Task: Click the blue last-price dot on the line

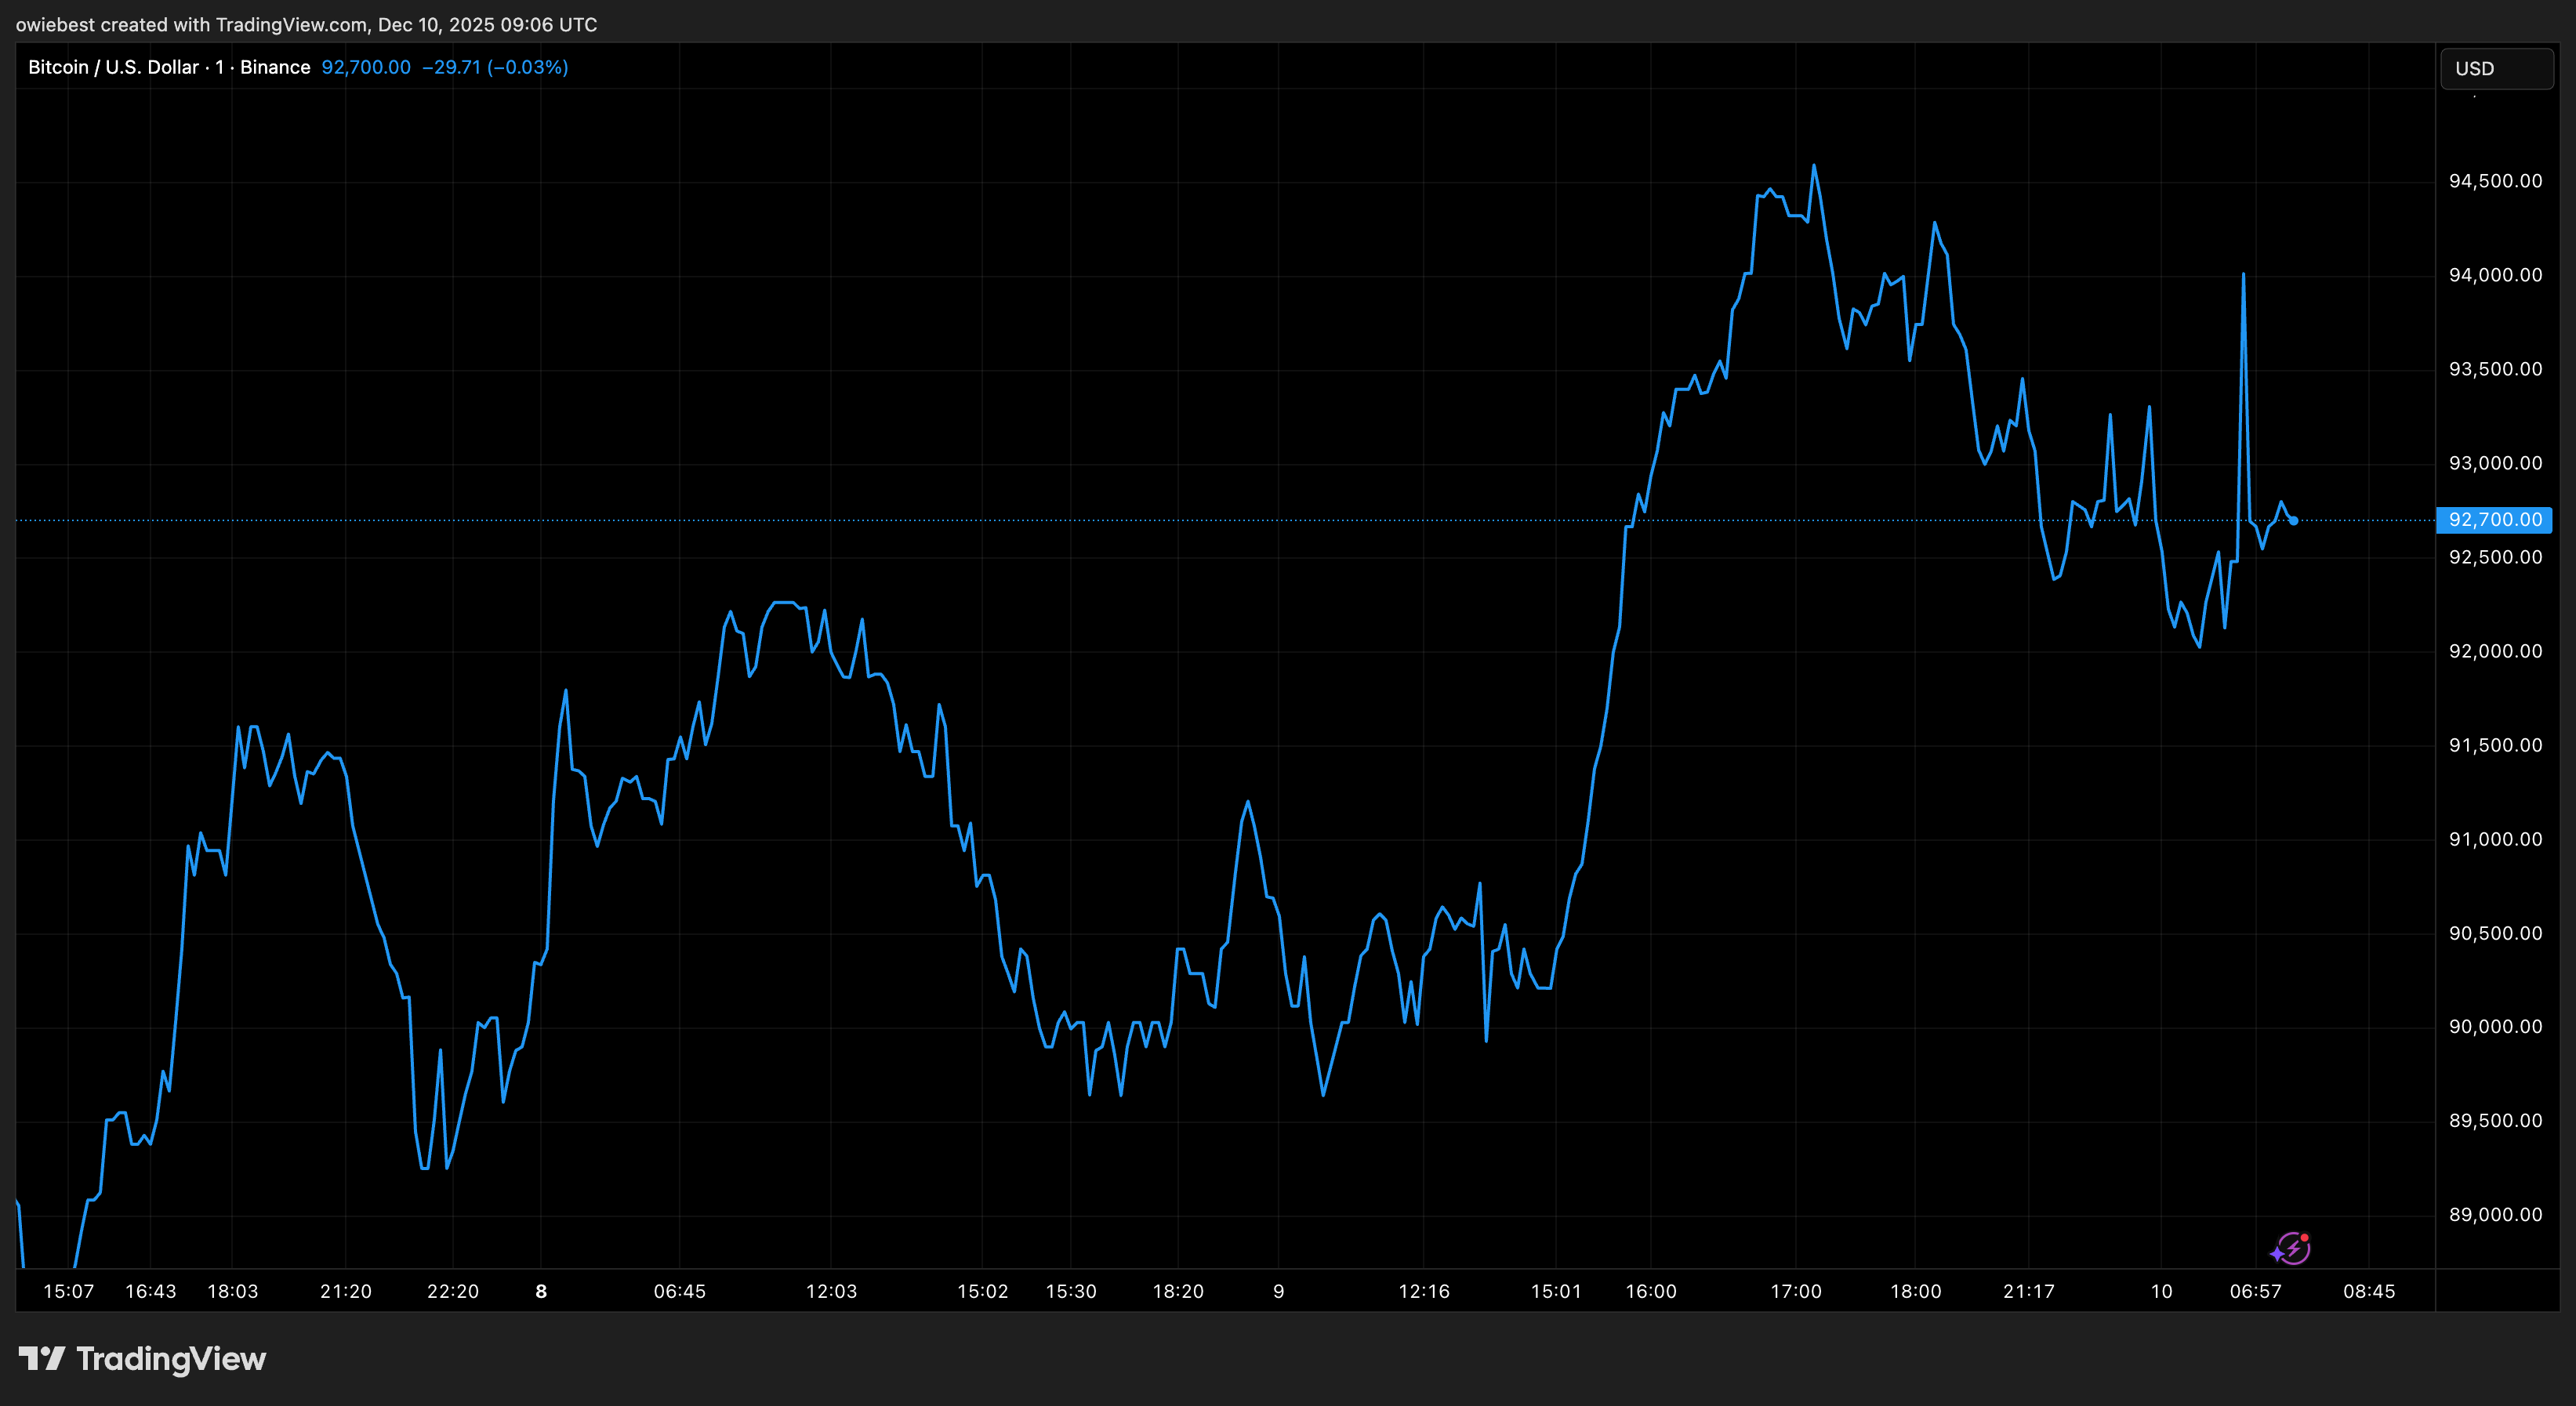Action: [x=2293, y=521]
